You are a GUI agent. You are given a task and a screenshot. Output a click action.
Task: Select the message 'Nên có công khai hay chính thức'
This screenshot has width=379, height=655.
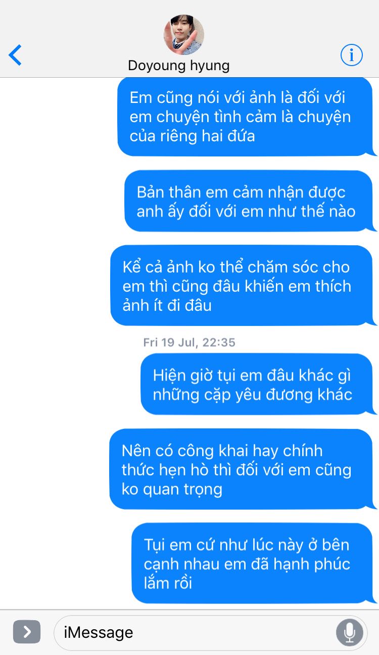(x=243, y=470)
